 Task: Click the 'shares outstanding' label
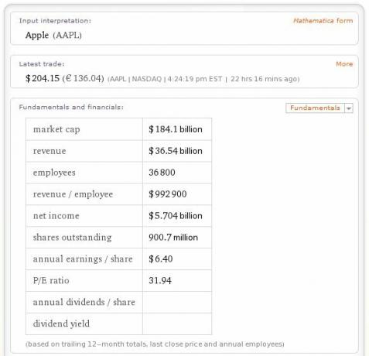click(72, 238)
